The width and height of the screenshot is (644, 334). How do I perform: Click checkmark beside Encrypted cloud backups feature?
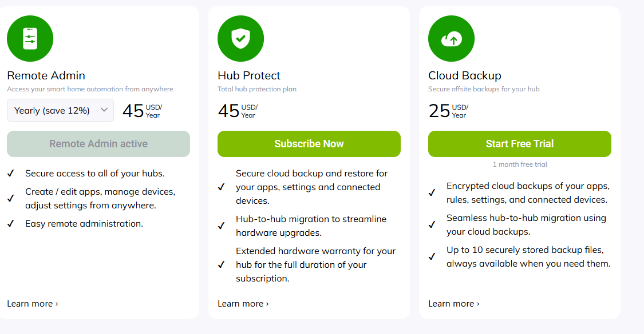coord(432,193)
